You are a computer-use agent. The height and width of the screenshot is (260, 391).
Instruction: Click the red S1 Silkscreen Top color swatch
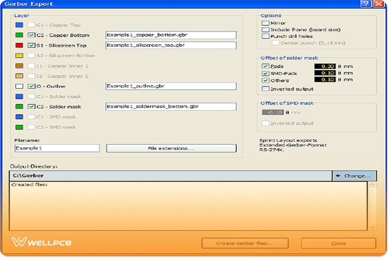(x=19, y=45)
